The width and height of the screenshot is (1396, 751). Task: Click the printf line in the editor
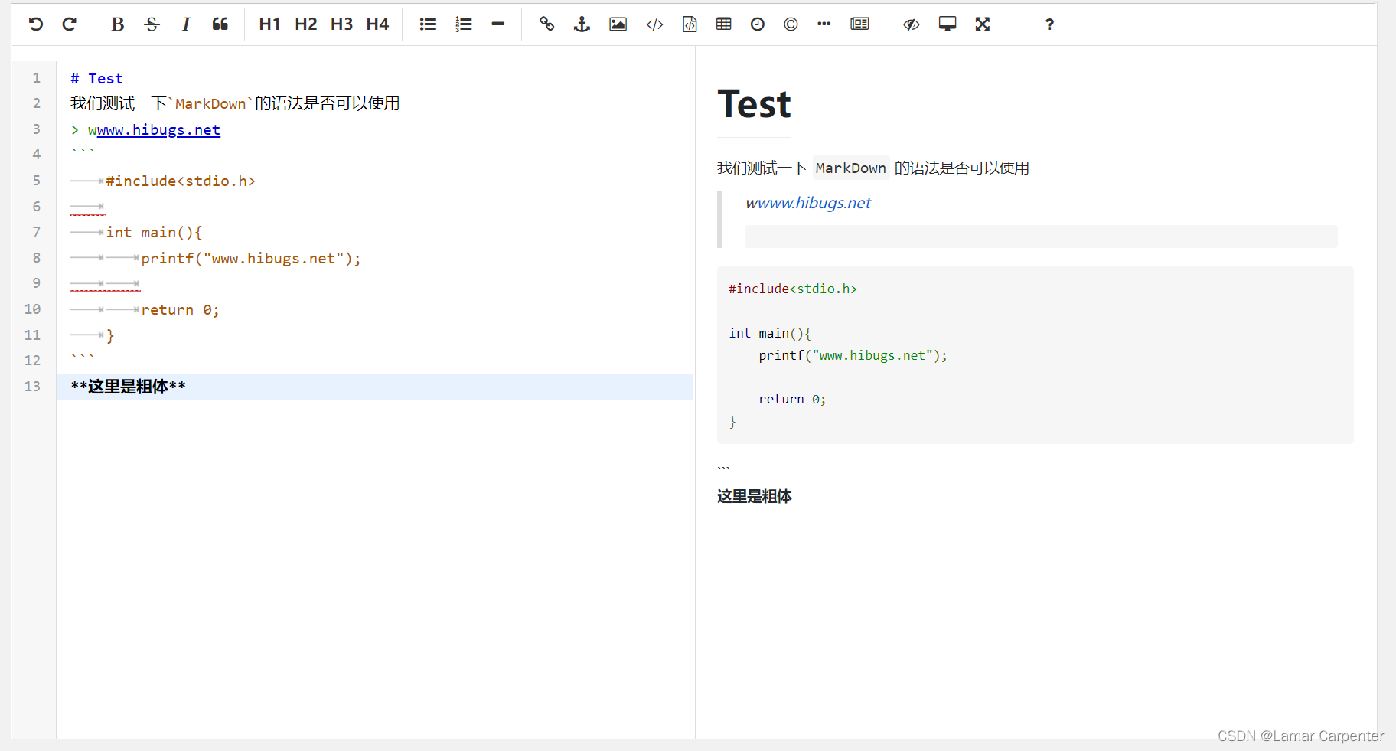point(251,259)
